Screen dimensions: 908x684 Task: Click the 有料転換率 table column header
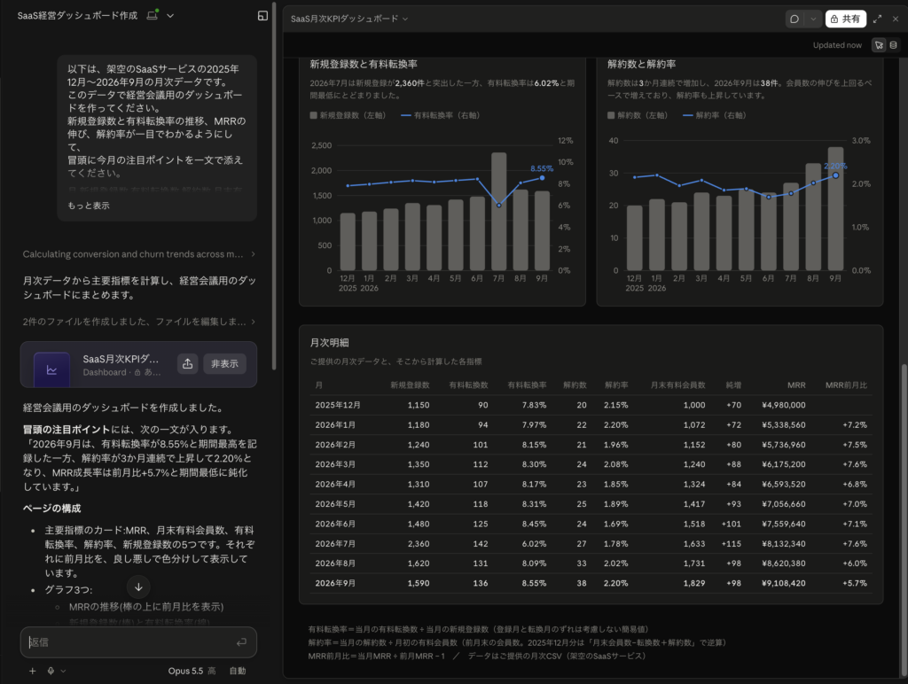pos(527,385)
